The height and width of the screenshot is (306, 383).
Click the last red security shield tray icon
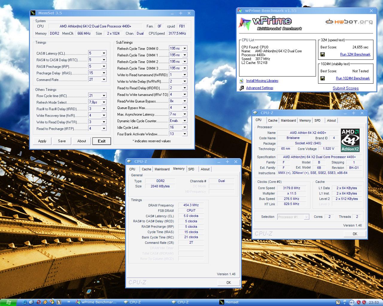click(364, 302)
